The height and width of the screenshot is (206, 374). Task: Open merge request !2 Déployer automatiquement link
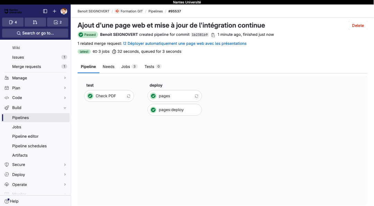coord(185,43)
